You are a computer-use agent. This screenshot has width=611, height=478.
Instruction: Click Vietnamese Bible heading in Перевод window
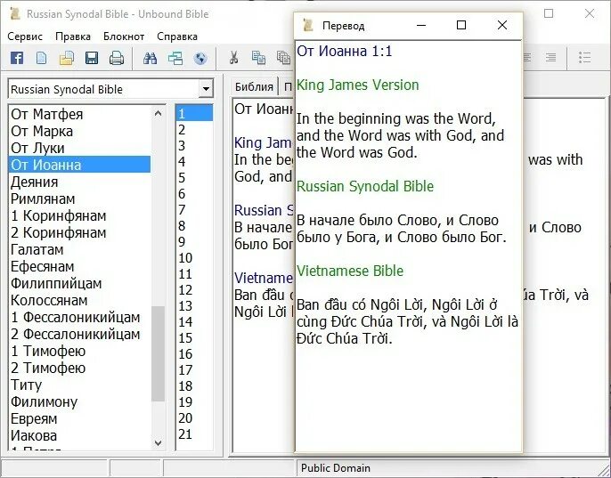[x=350, y=271]
